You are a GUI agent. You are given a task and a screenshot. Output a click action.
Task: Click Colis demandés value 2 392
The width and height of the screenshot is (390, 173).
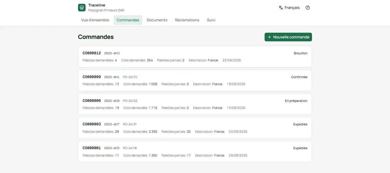pyautogui.click(x=153, y=132)
